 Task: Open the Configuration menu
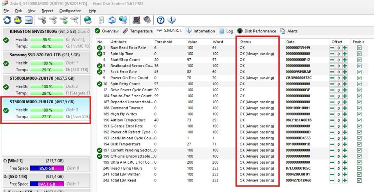click(70, 11)
